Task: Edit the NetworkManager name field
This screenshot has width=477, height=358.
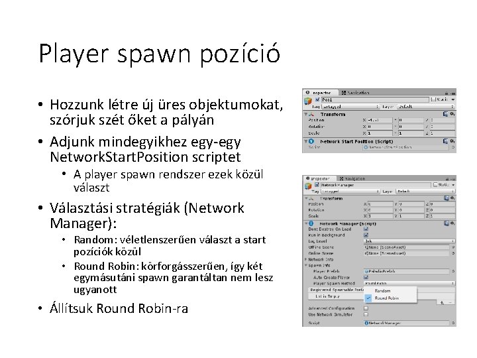Action: (x=376, y=185)
